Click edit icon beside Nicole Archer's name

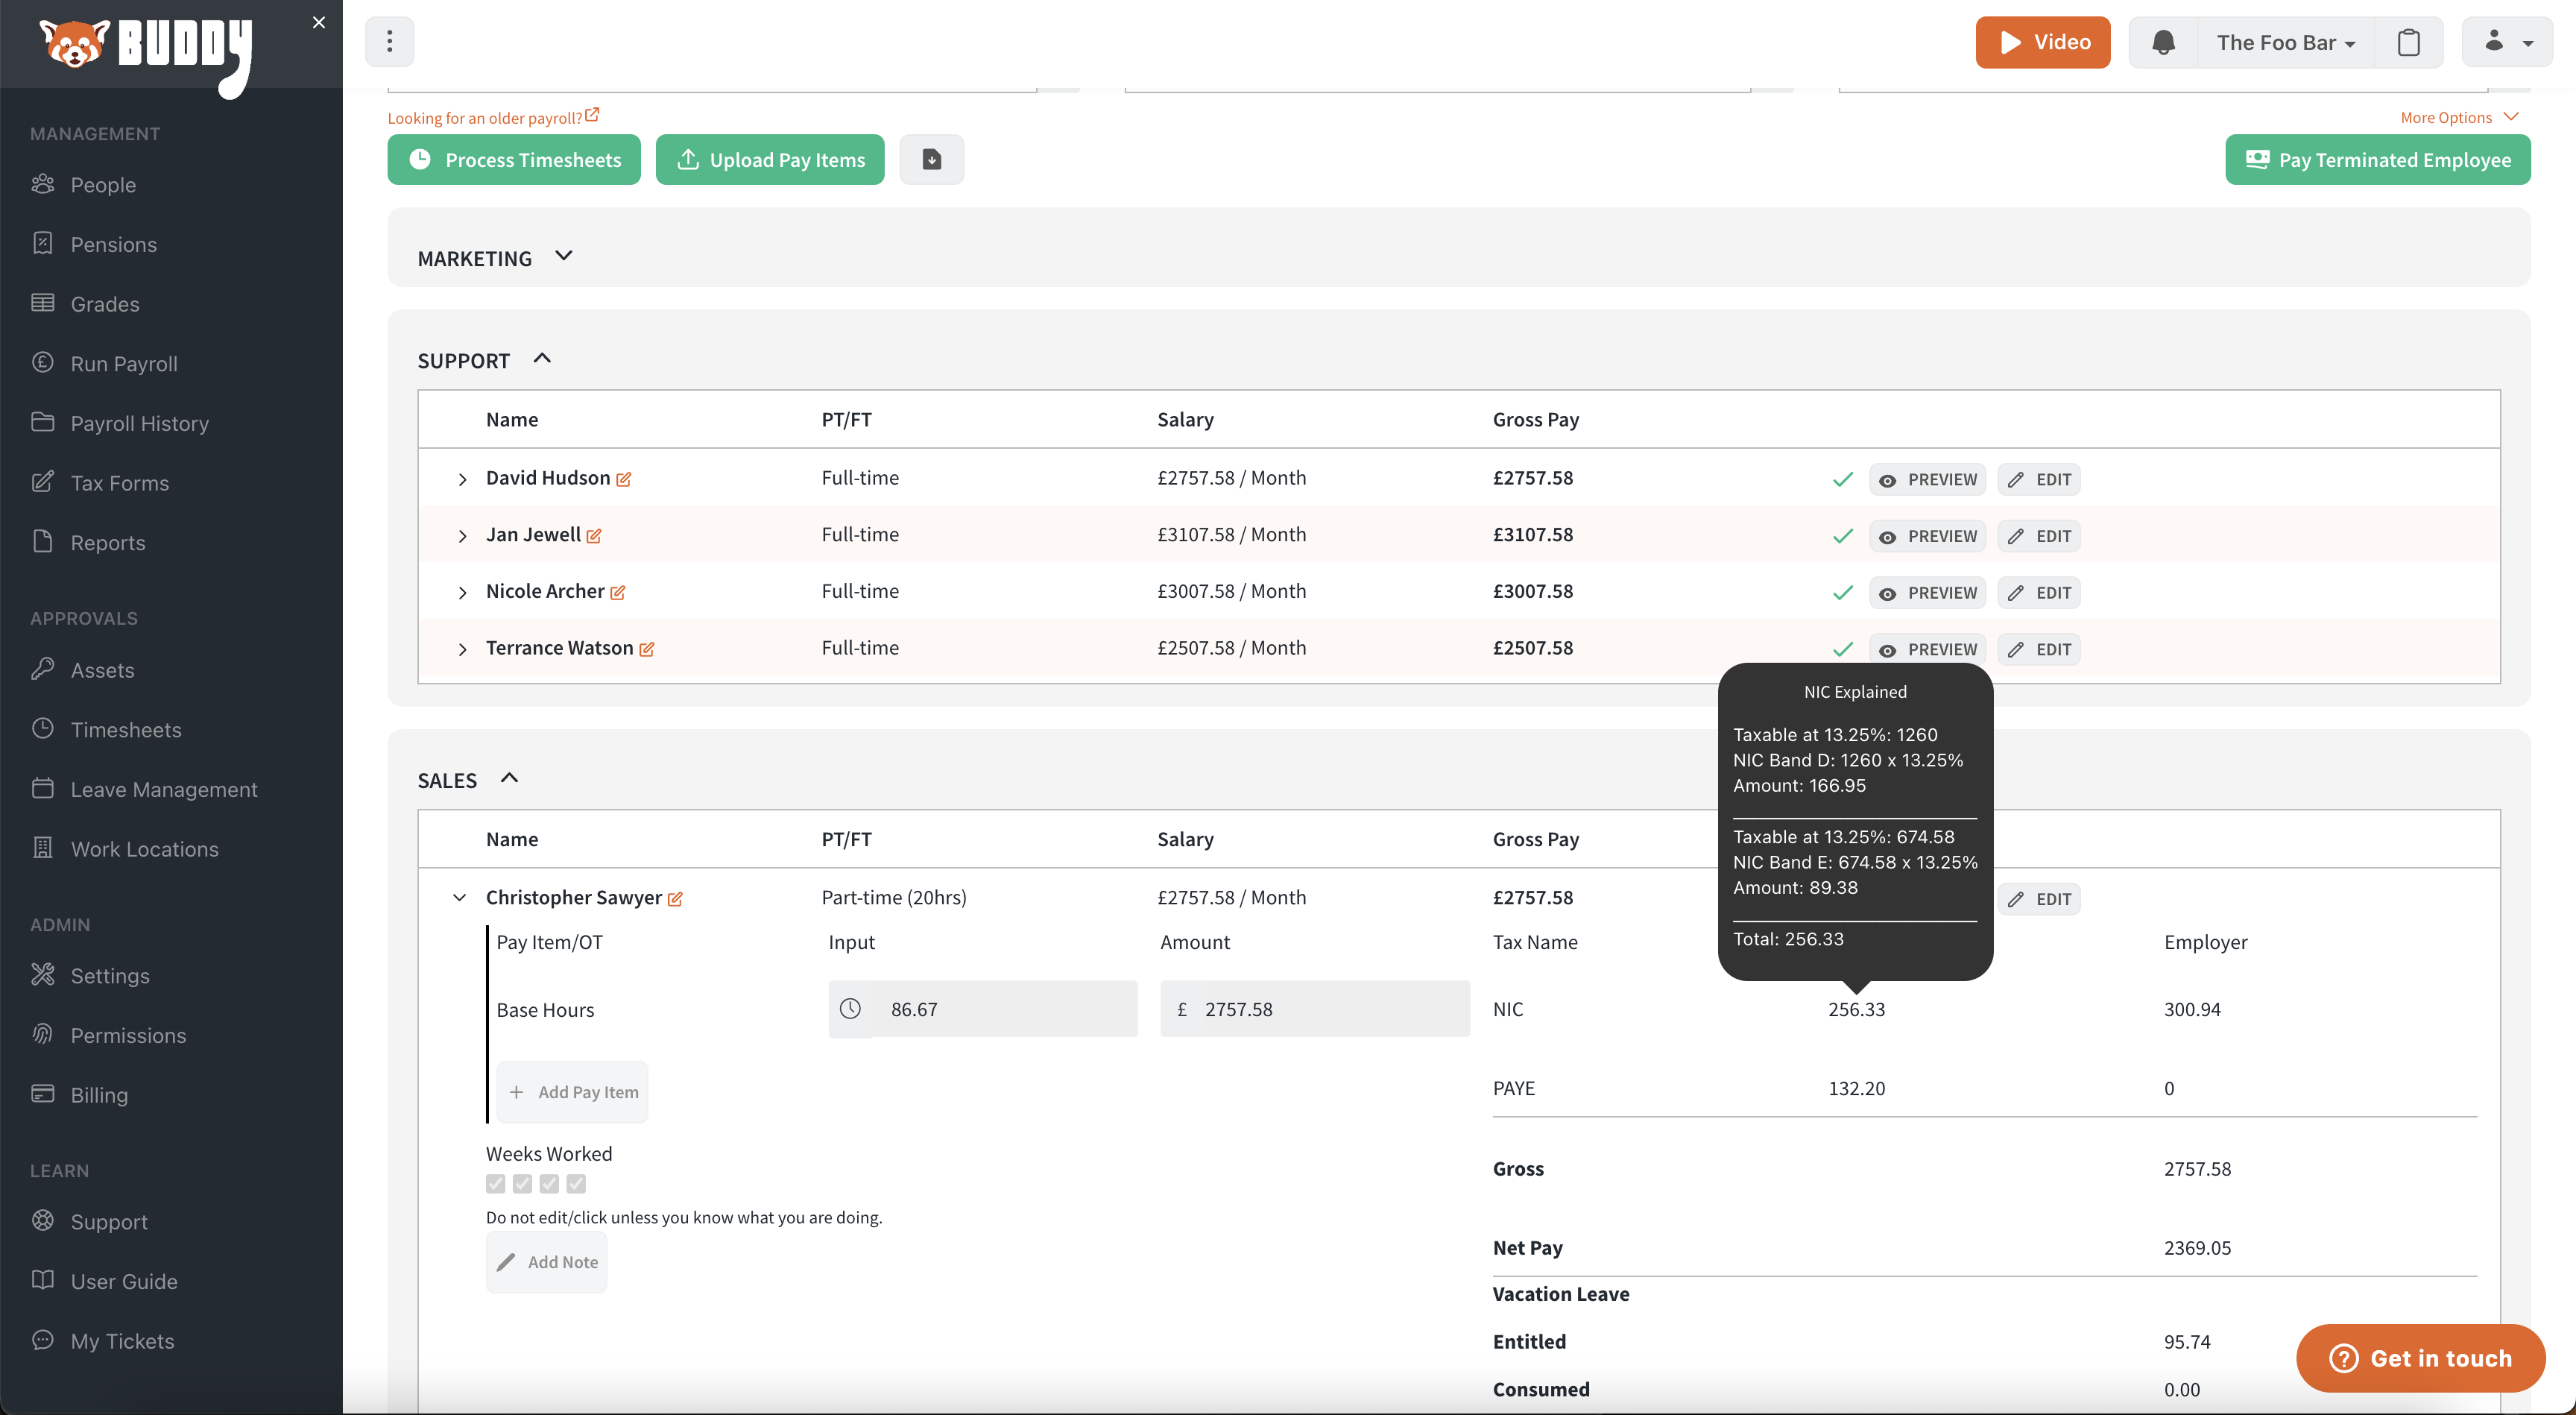pyautogui.click(x=618, y=593)
